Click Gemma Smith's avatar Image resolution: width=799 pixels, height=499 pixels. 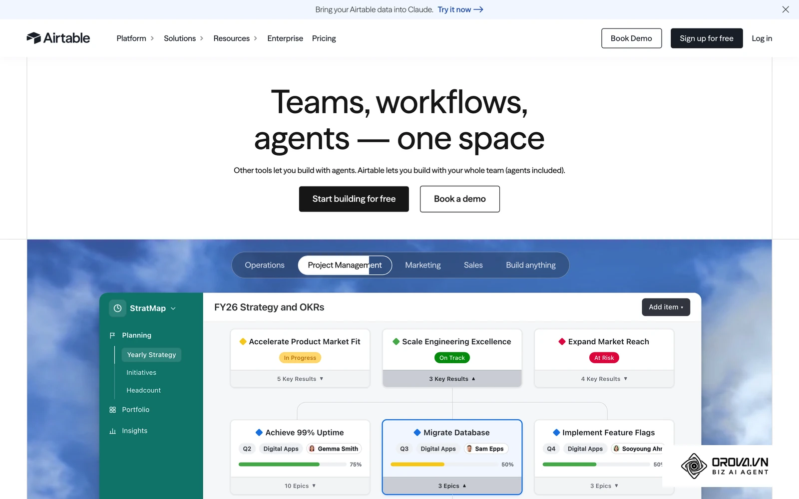coord(312,449)
